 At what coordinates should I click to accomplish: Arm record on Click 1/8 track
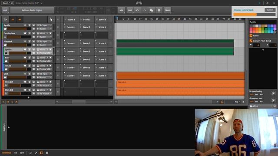pos(25,90)
